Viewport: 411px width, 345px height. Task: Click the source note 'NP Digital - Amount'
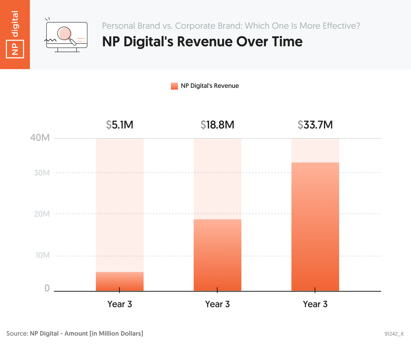tap(59, 333)
